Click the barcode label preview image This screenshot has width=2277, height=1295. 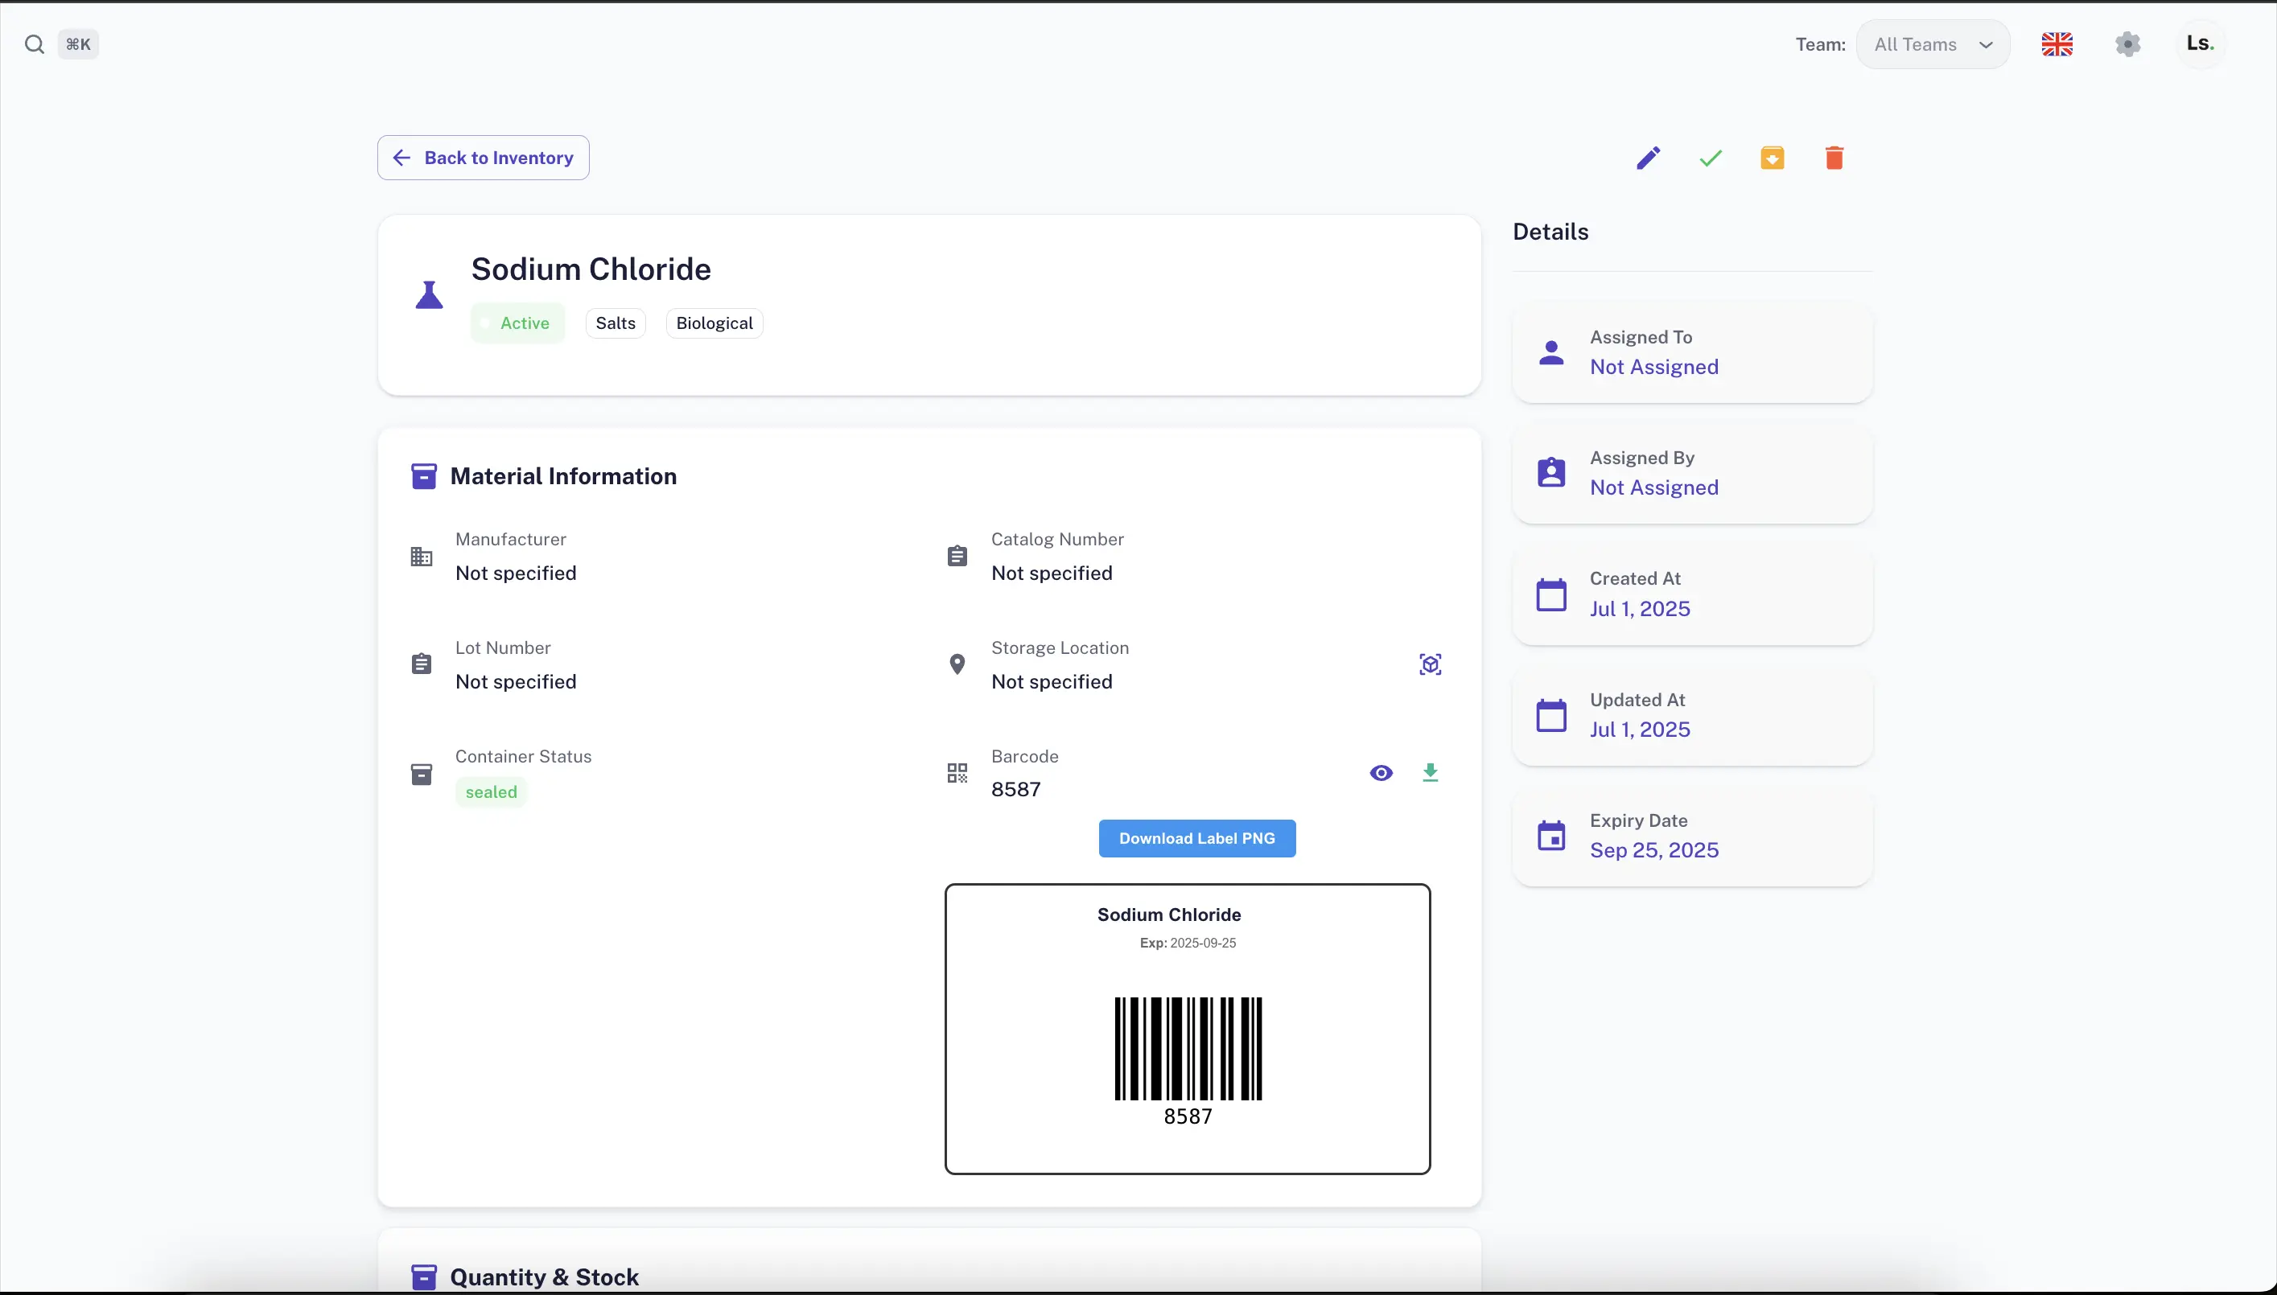pos(1188,1029)
